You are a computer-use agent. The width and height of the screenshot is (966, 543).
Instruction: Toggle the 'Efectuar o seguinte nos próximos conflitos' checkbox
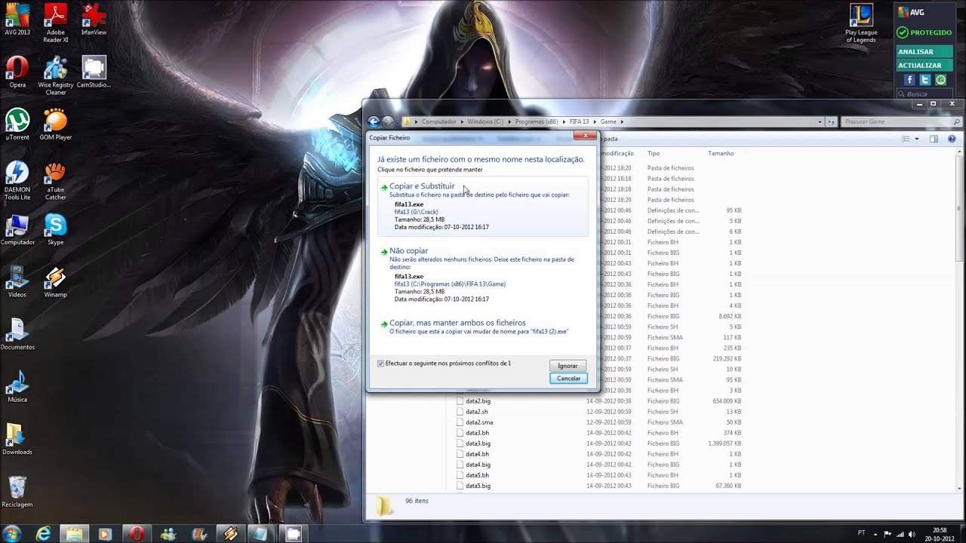pyautogui.click(x=380, y=364)
